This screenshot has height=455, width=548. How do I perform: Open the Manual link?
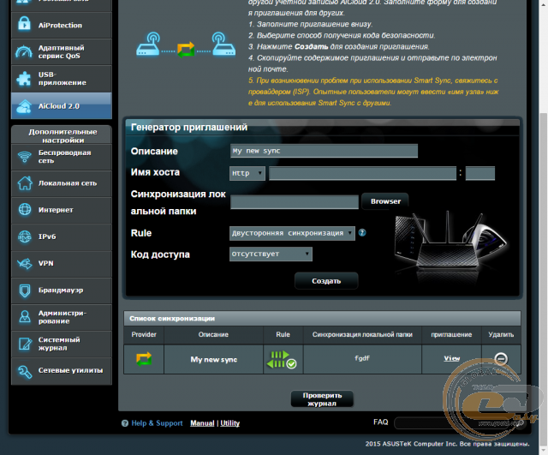tap(202, 423)
